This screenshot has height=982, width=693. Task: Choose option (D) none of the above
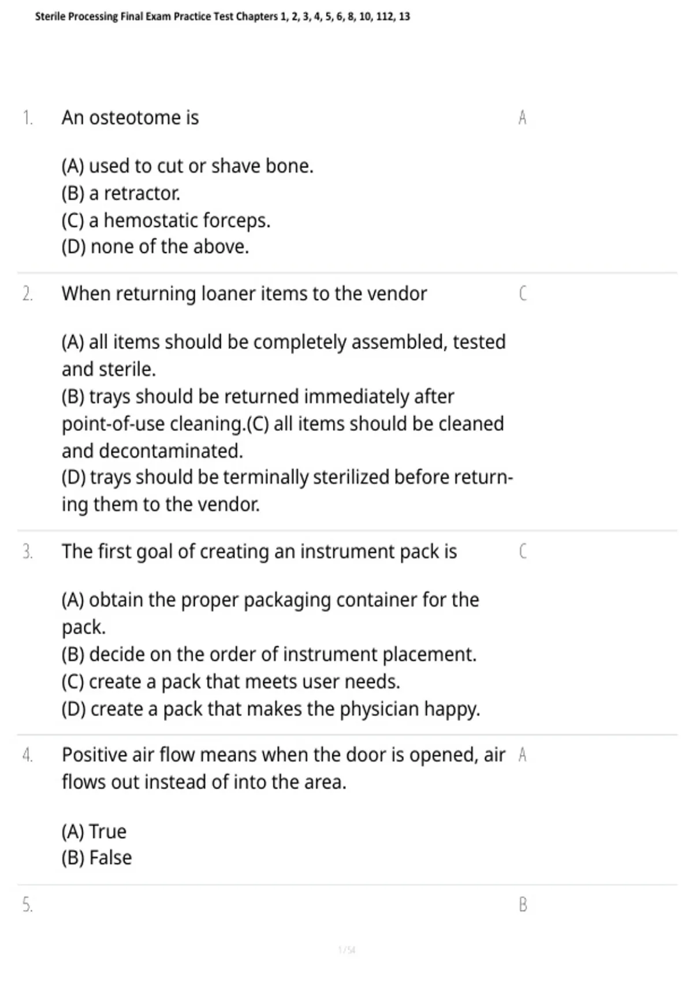click(155, 247)
